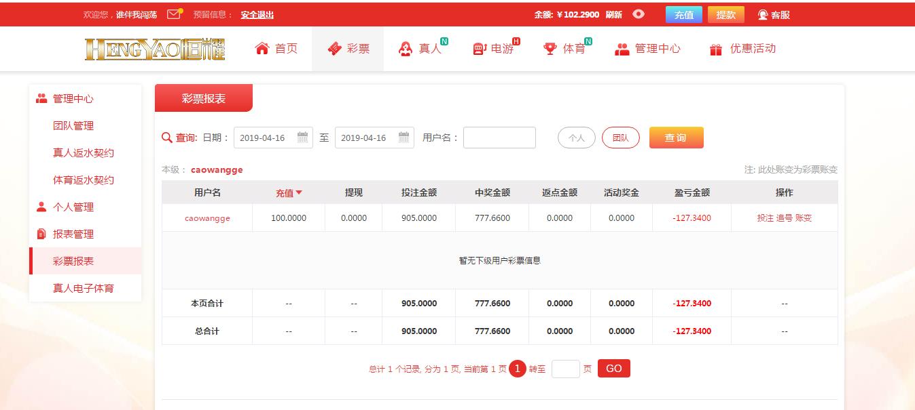Select the 个人 filter toggle
Image resolution: width=915 pixels, height=410 pixels.
(577, 138)
